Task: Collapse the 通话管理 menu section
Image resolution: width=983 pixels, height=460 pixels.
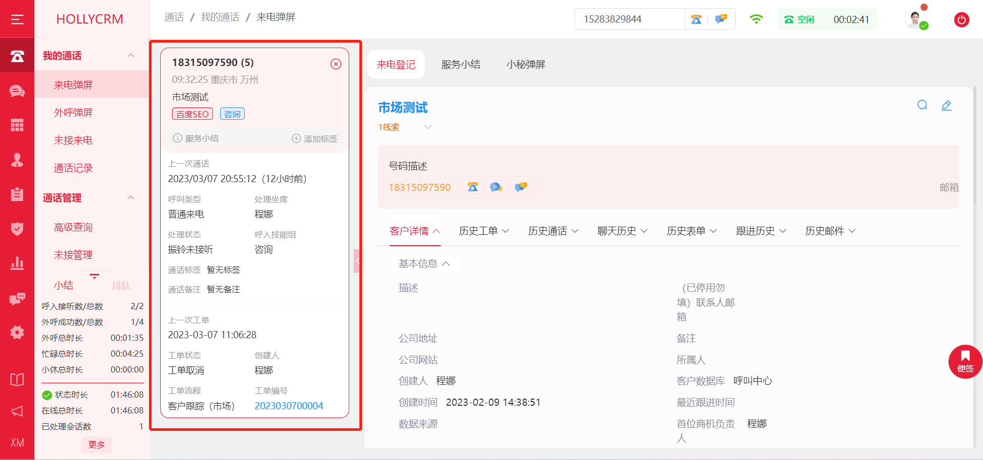Action: point(131,198)
